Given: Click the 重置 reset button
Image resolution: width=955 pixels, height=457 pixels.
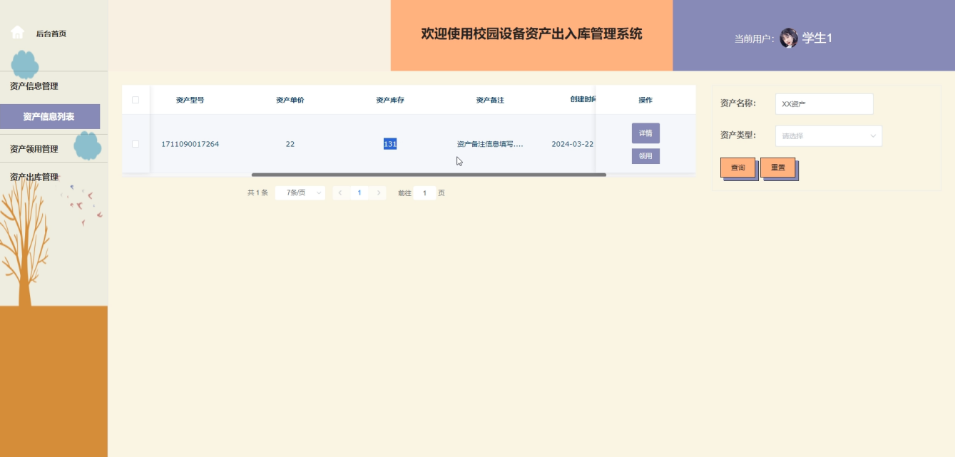Looking at the screenshot, I should (x=777, y=168).
